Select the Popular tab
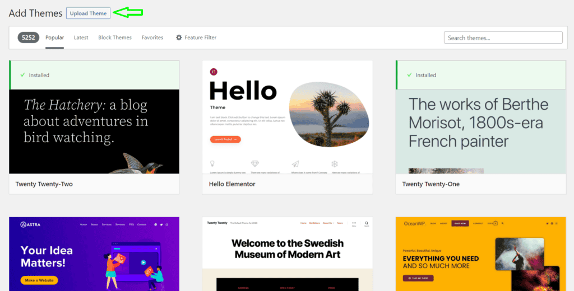 point(54,37)
